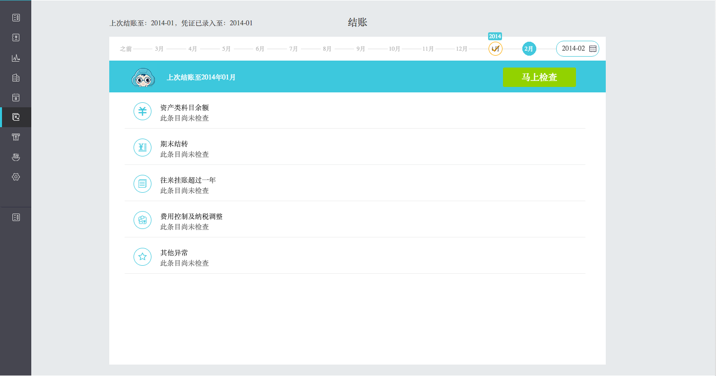
Task: Select the voucher (凭证) icon in the sidebar
Action: coord(16,37)
